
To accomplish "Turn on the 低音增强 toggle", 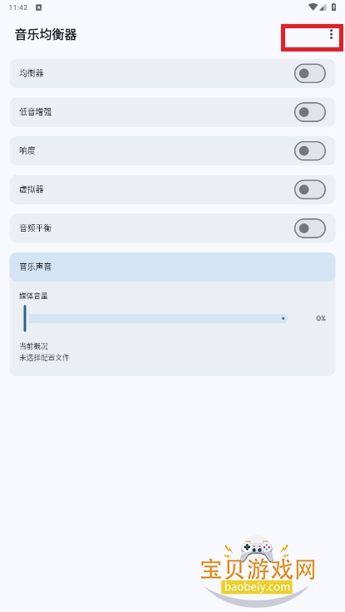I will (x=310, y=112).
